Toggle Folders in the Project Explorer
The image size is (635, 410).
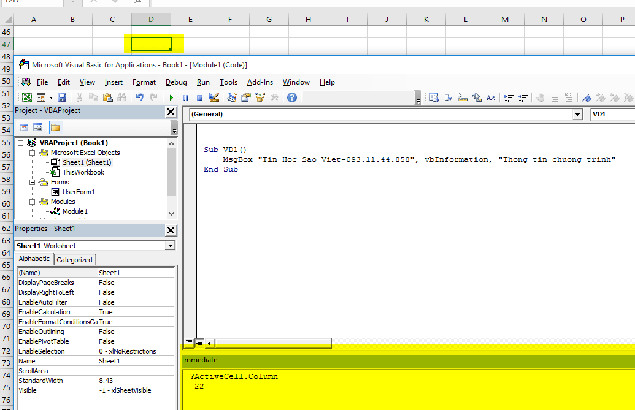tap(55, 127)
